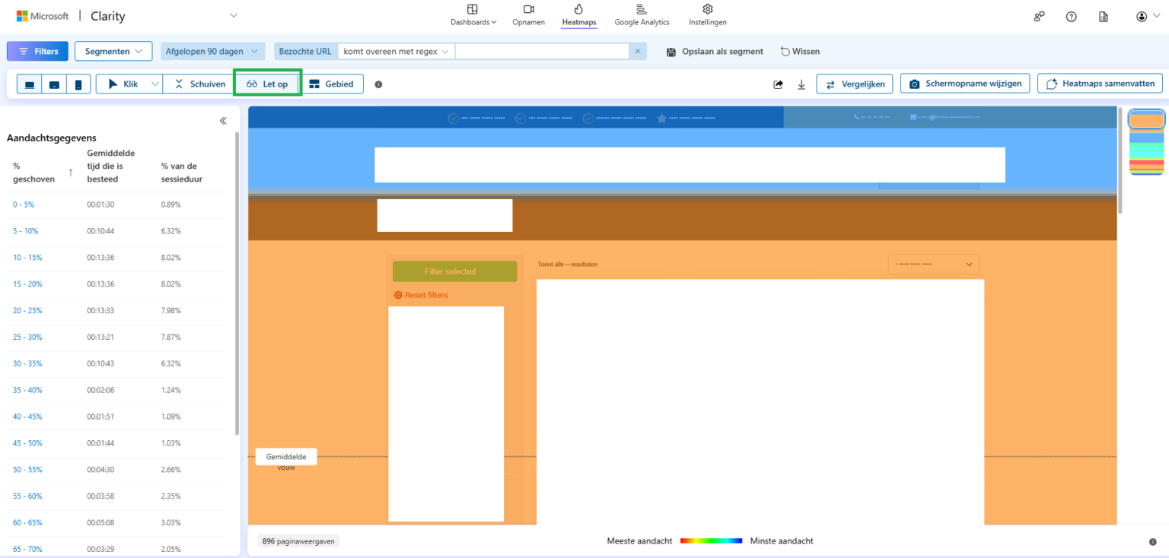Switch to the Opnamen tab
1169x558 pixels.
coord(528,15)
